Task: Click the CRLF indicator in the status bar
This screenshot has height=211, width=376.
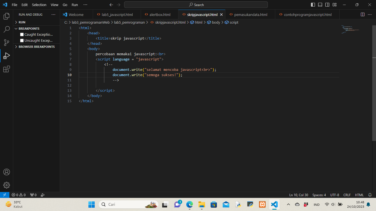Action: point(347,195)
